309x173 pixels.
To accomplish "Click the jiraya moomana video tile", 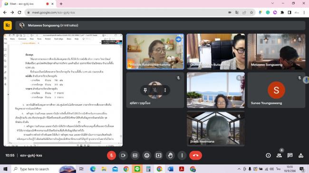I will (x=216, y=128).
